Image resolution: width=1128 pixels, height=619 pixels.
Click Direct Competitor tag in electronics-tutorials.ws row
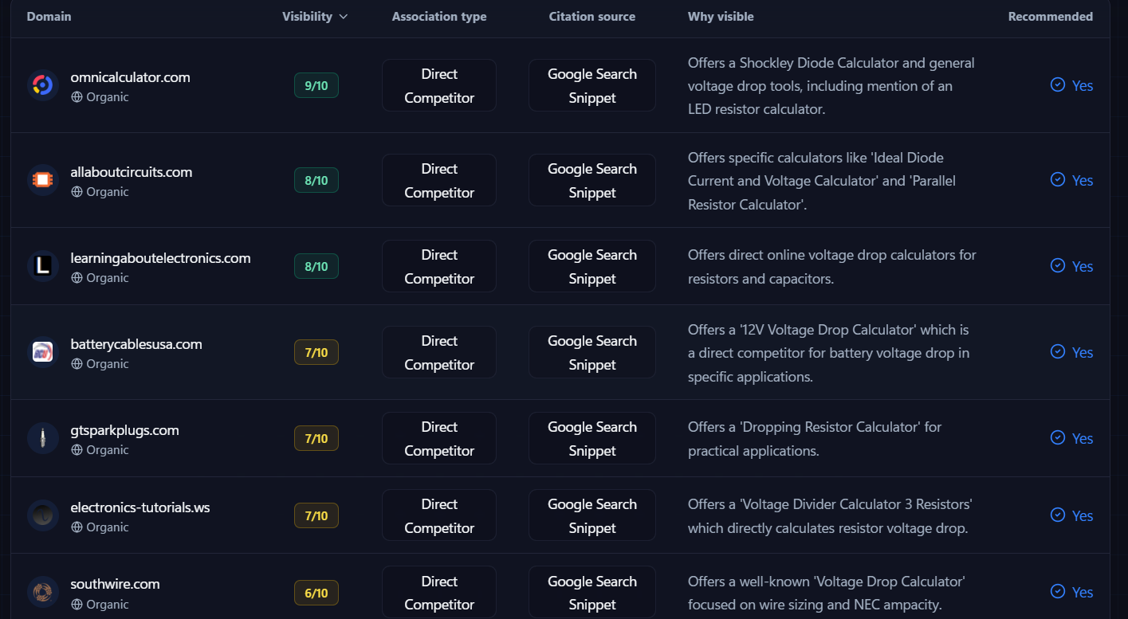click(439, 515)
